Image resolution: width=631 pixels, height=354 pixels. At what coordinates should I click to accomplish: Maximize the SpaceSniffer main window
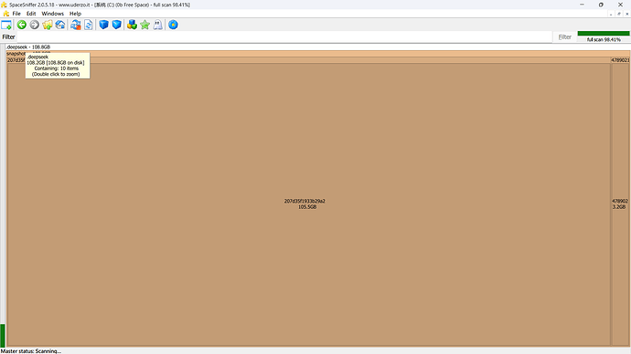click(601, 5)
